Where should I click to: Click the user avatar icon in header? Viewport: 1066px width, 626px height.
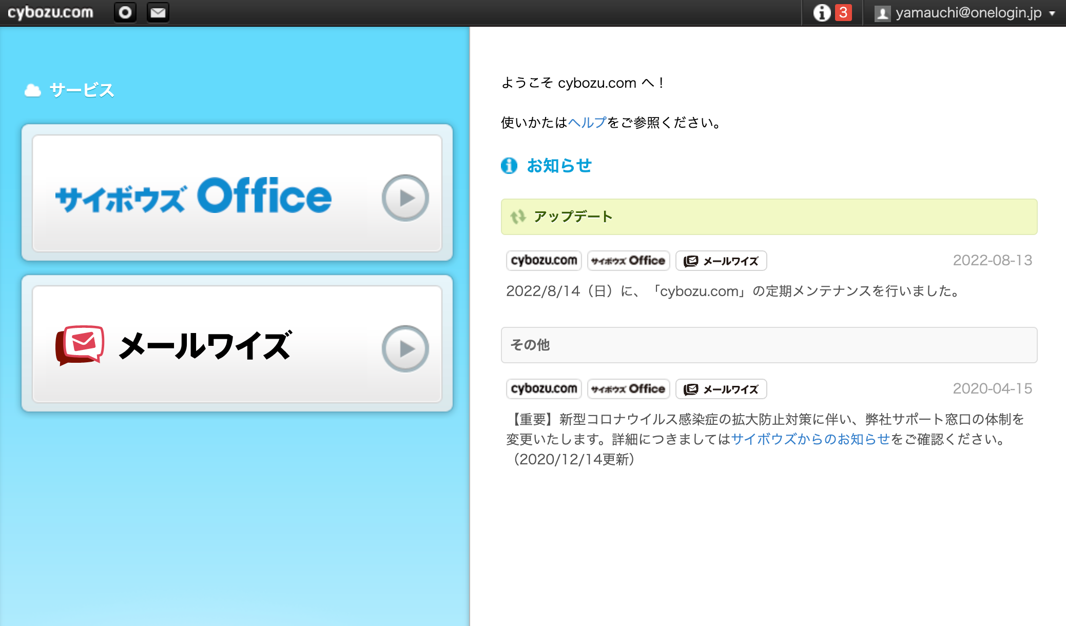point(882,13)
